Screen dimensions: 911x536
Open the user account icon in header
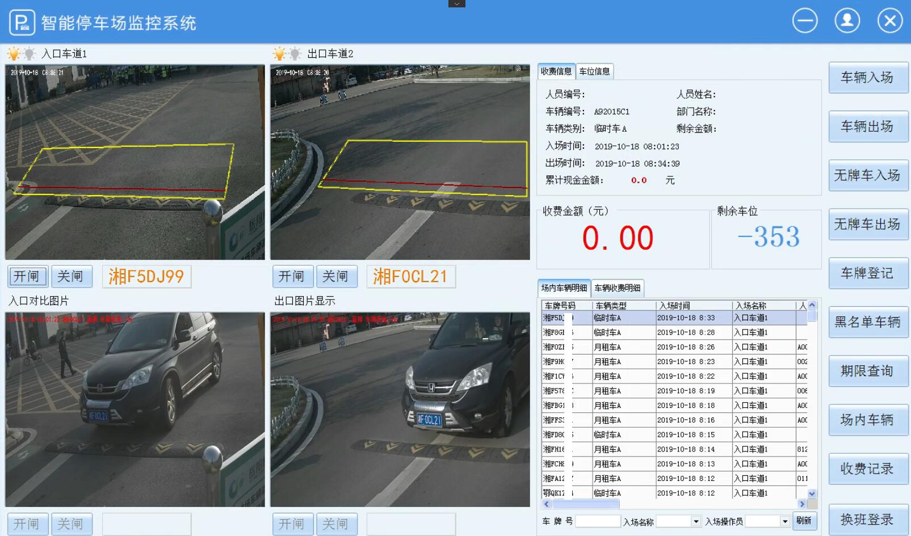click(x=847, y=22)
